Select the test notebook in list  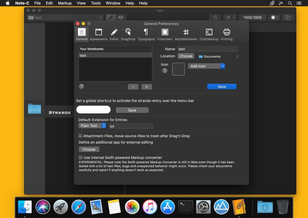coord(115,56)
